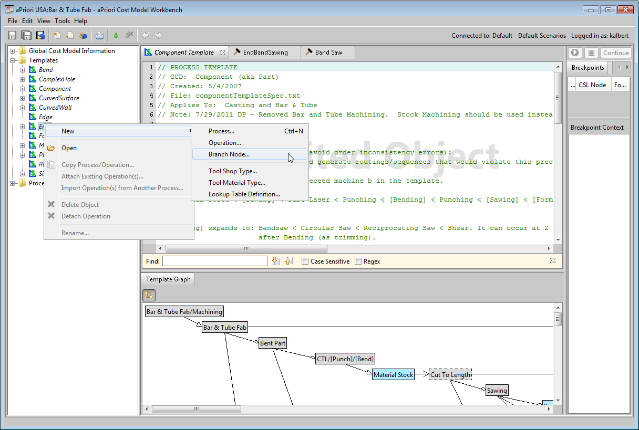Click the layout refresh icon in Template Graph
639x430 pixels.
coord(149,295)
